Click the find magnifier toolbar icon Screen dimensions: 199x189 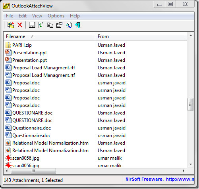(x=69, y=25)
